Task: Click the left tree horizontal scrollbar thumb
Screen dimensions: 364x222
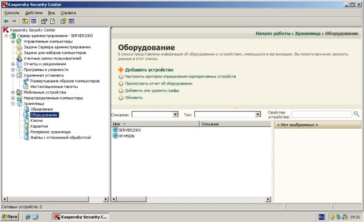Action: tap(48, 199)
